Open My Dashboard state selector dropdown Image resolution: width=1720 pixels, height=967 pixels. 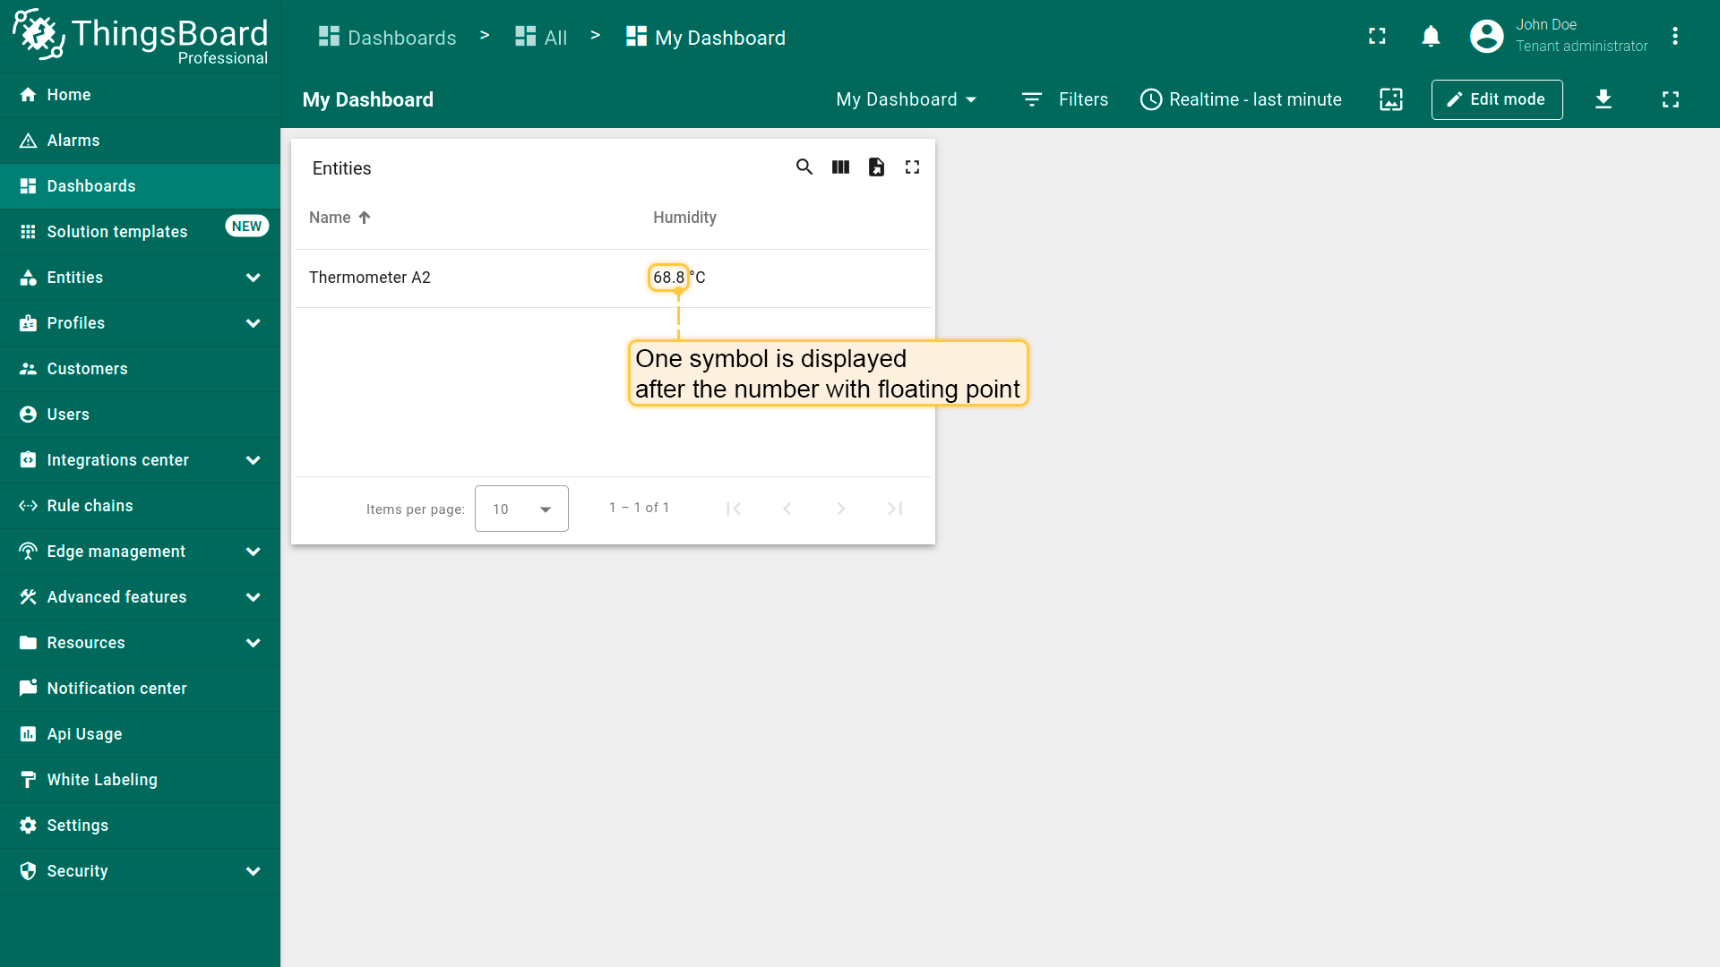(x=906, y=99)
